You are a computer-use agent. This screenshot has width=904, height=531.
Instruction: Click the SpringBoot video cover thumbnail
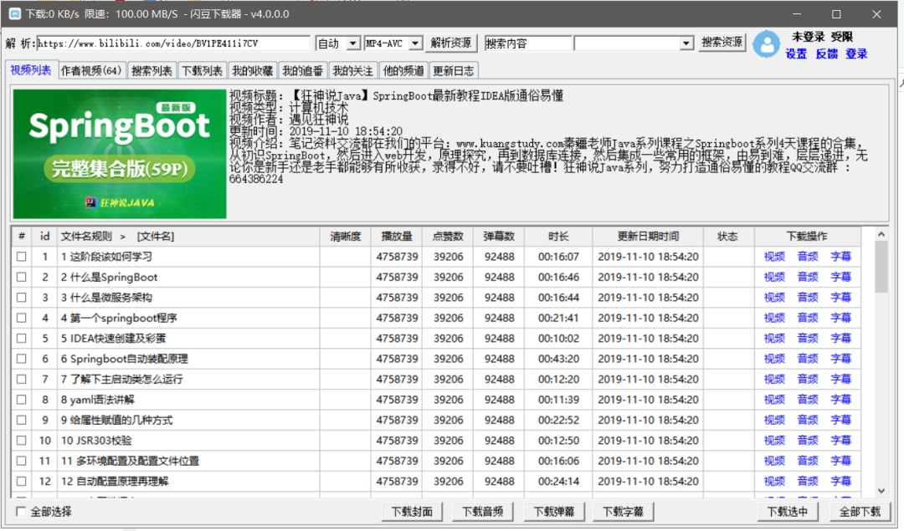[x=120, y=154]
